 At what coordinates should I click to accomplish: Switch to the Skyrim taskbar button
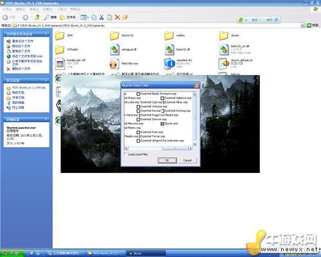point(146,253)
